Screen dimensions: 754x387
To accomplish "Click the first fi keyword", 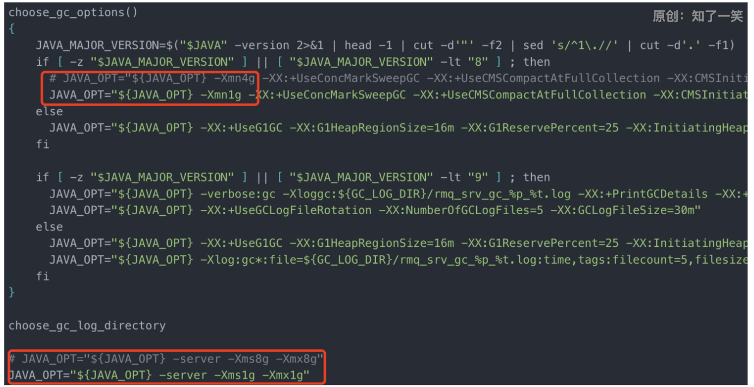I will pos(42,144).
